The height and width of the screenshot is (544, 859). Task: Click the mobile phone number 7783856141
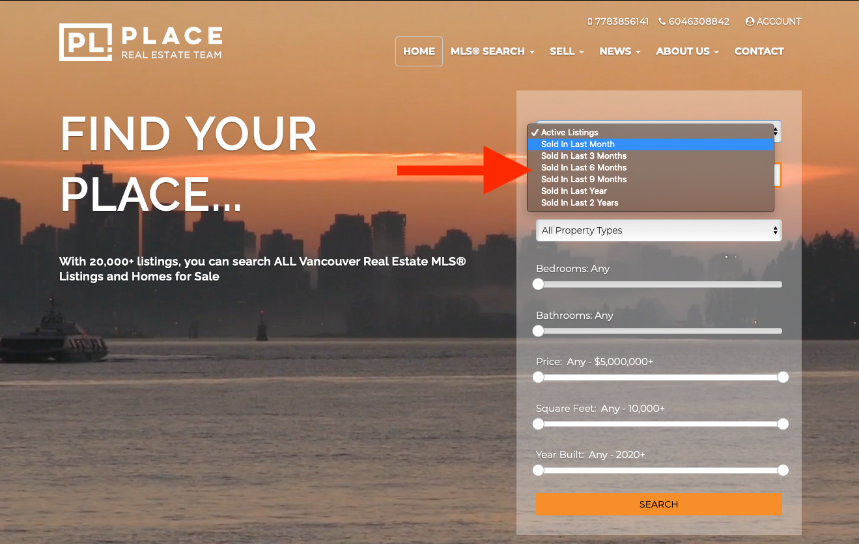[618, 21]
